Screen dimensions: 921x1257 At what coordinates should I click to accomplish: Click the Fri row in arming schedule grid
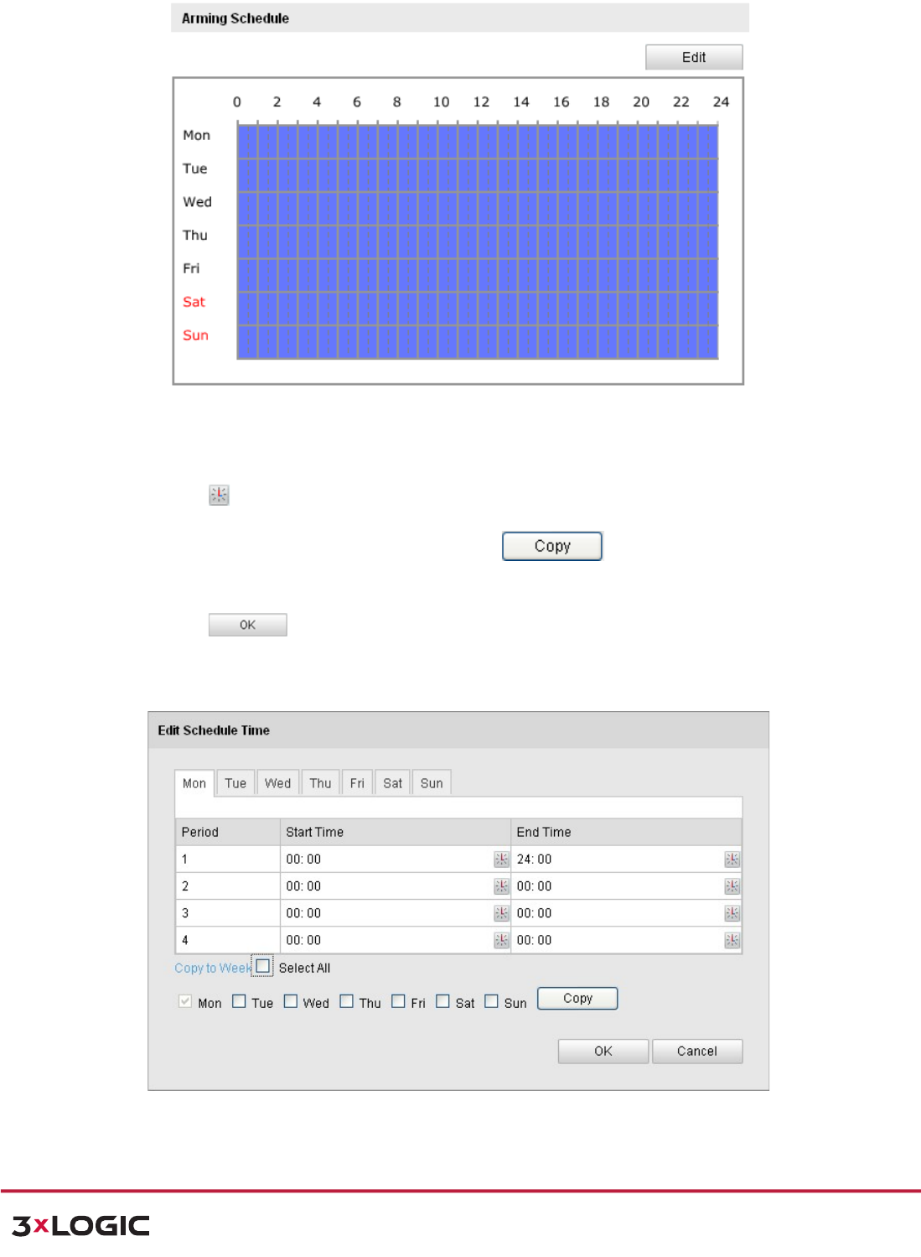click(x=478, y=275)
